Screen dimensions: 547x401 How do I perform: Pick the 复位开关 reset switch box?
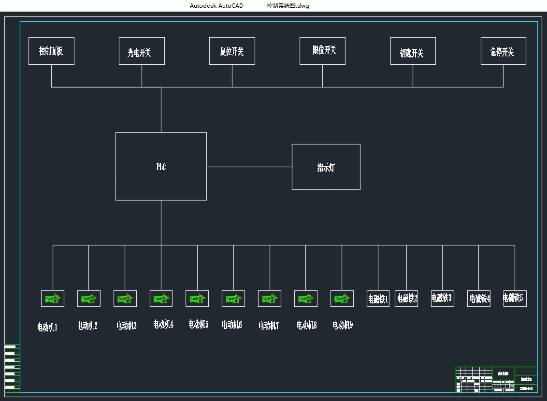(x=232, y=51)
